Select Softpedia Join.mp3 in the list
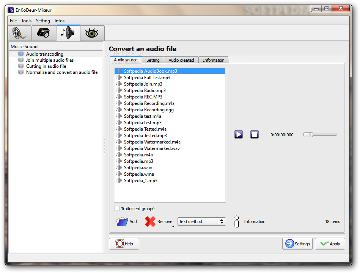 pos(170,84)
